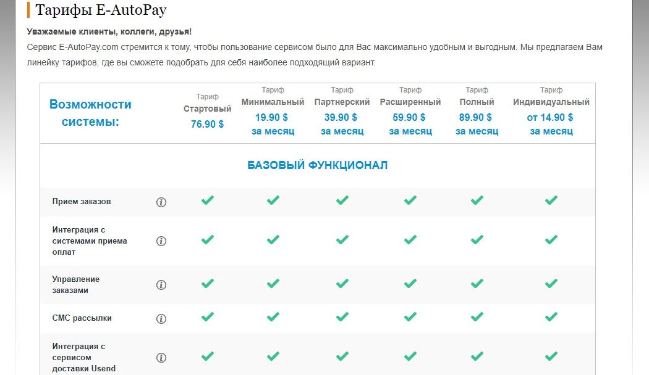Click Полный checkmark in Управление заказами row
The height and width of the screenshot is (375, 649).
(x=477, y=284)
